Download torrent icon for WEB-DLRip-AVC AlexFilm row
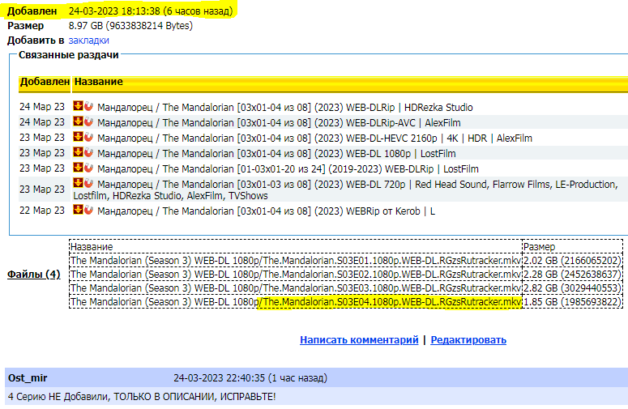This screenshot has height=409, width=628. 78,121
